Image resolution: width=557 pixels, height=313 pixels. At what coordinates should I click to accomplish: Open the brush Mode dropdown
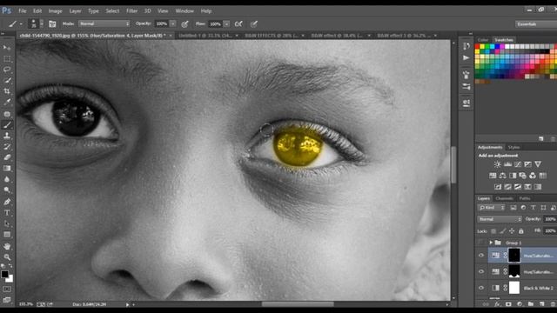104,23
